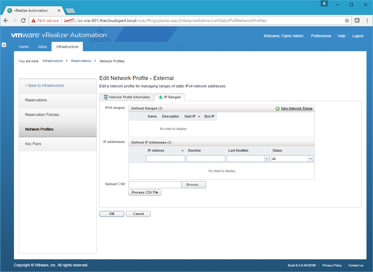Switch to Network Profile Information tab
373x272 pixels.
tap(127, 97)
